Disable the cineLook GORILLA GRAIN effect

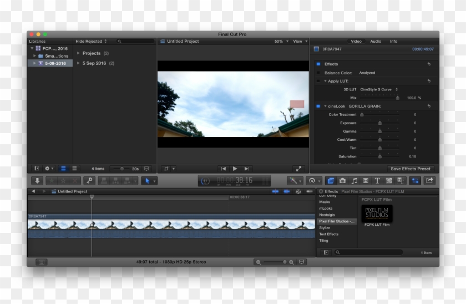[x=318, y=106]
